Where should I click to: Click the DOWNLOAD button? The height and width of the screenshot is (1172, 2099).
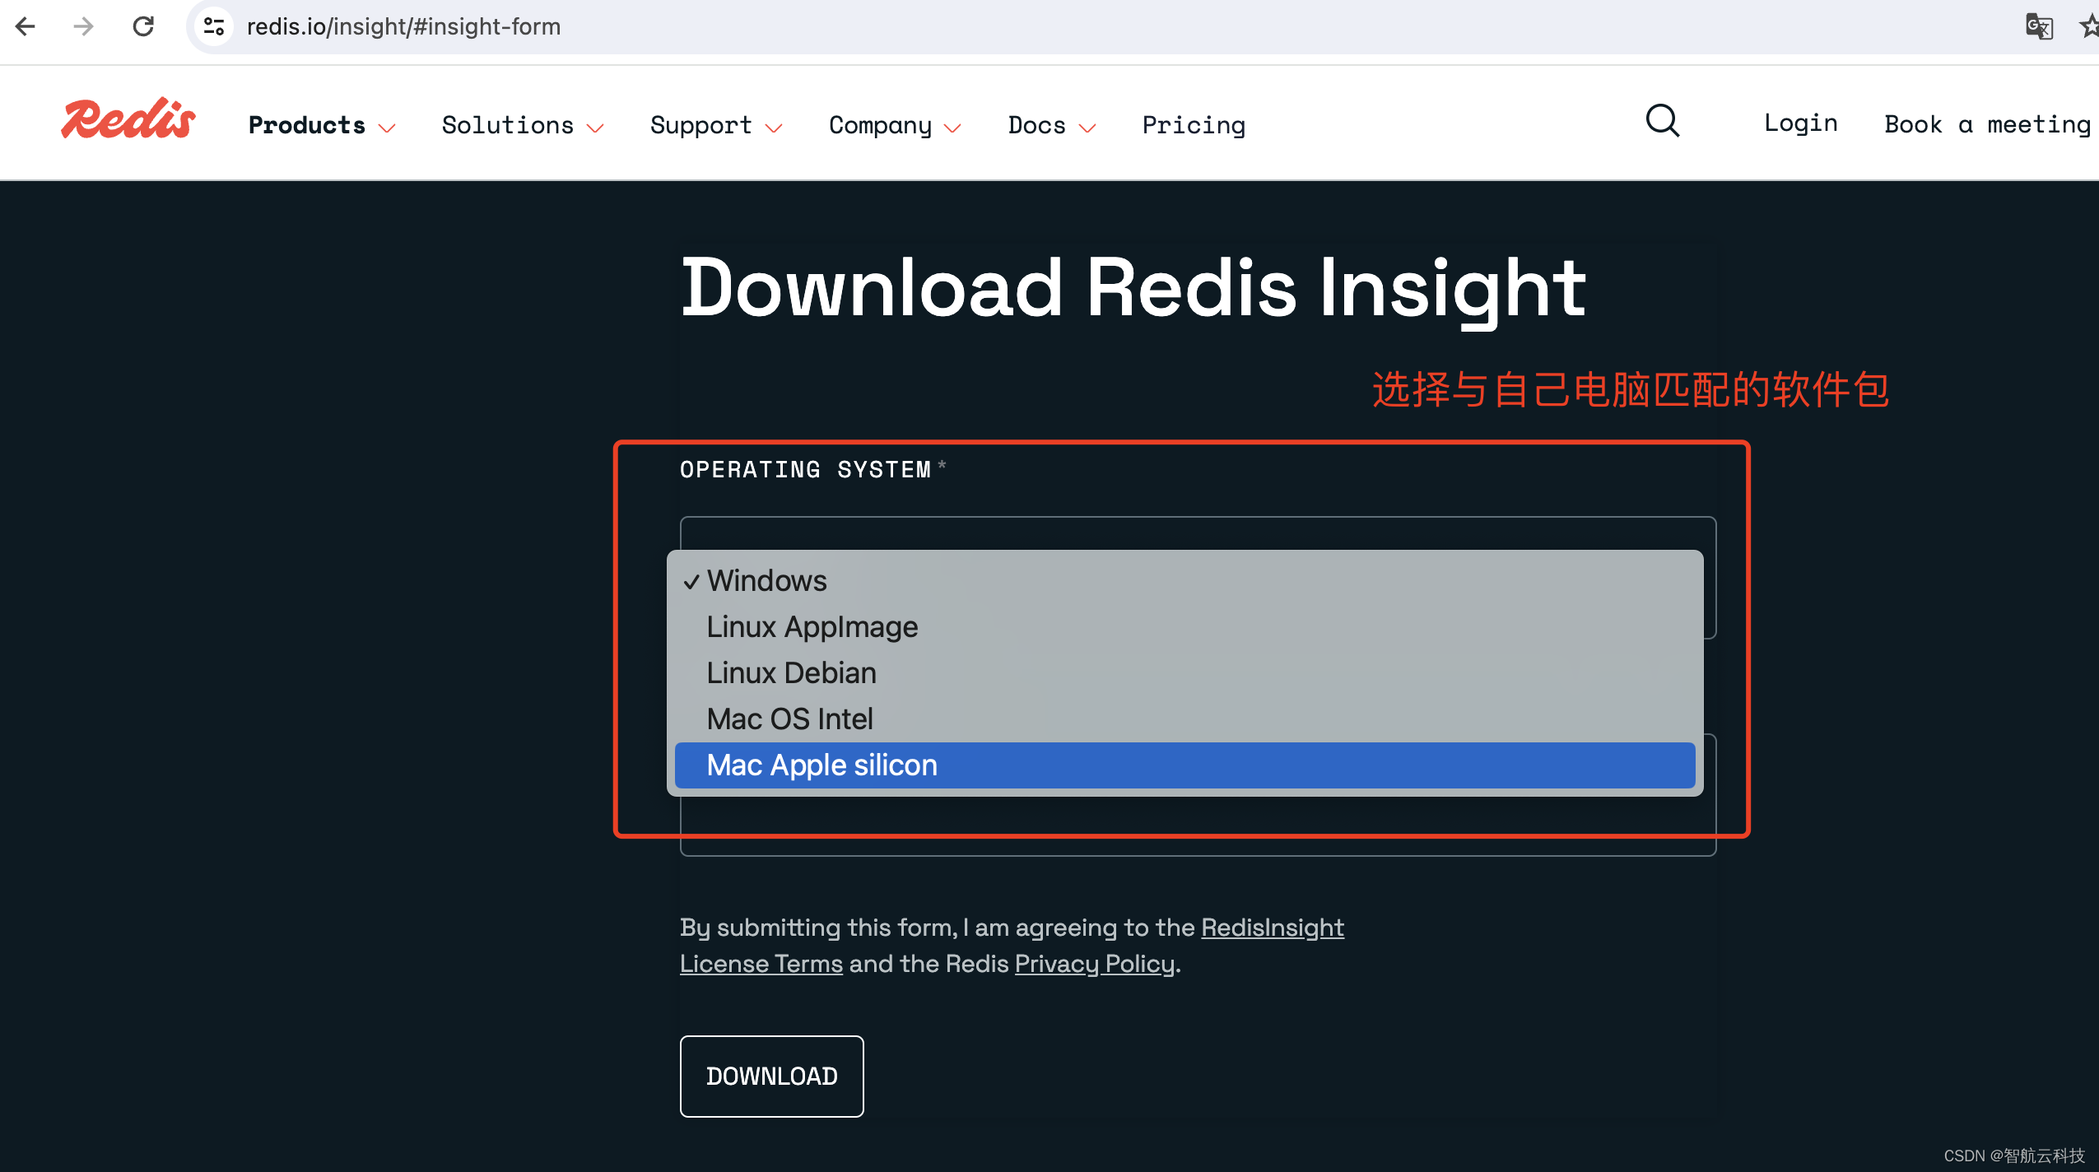coord(771,1076)
